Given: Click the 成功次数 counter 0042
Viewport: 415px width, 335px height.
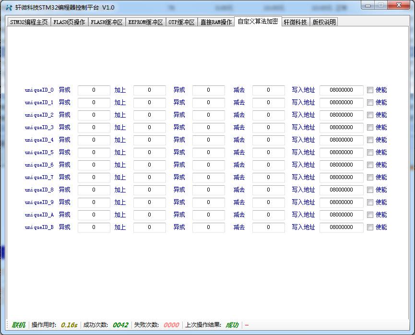Looking at the screenshot, I should (120, 325).
